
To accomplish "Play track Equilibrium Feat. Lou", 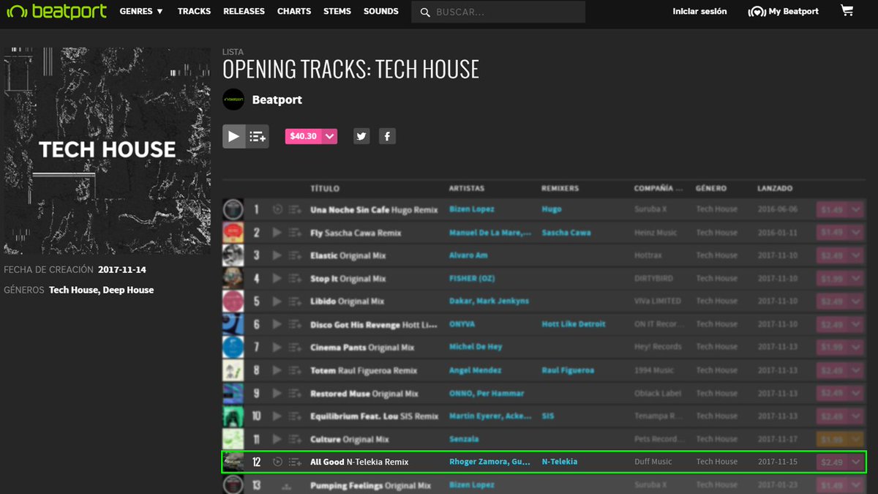I will point(277,416).
